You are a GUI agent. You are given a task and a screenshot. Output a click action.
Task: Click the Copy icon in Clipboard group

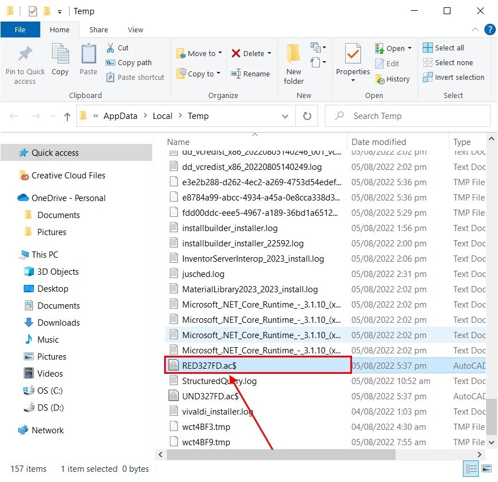(x=60, y=54)
